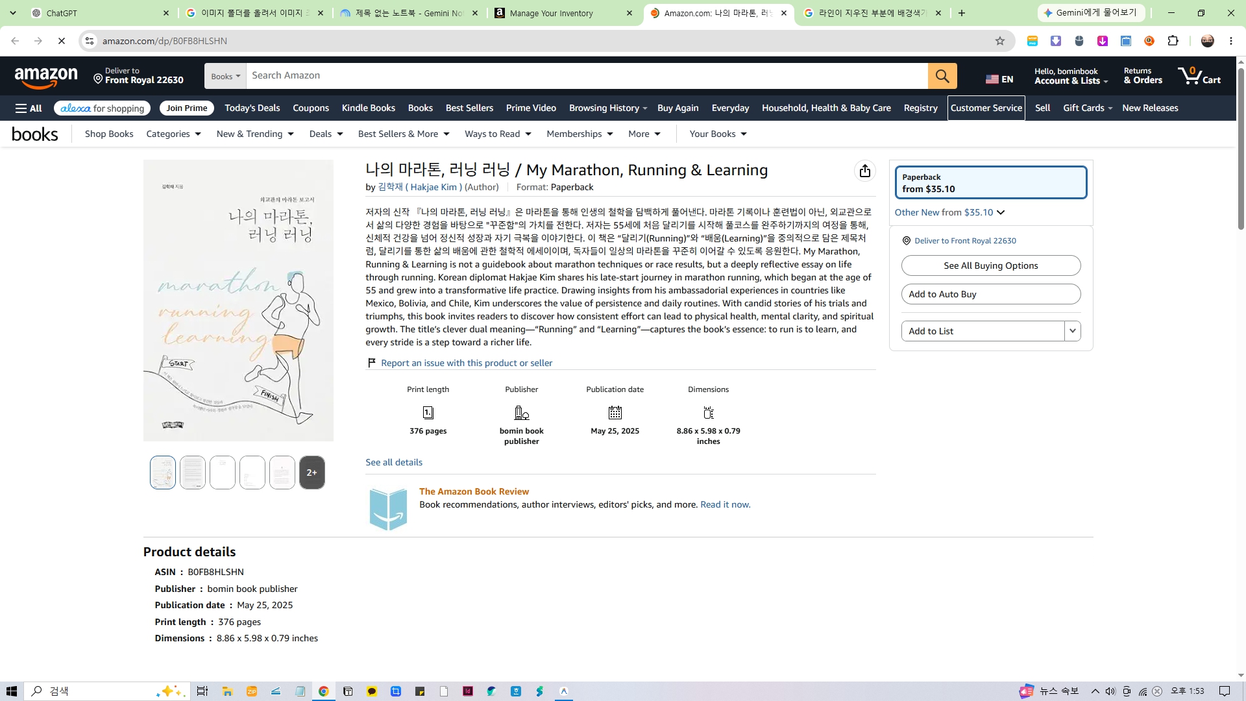This screenshot has width=1246, height=701.
Task: Click the Windows taskbar search box
Action: point(107,691)
